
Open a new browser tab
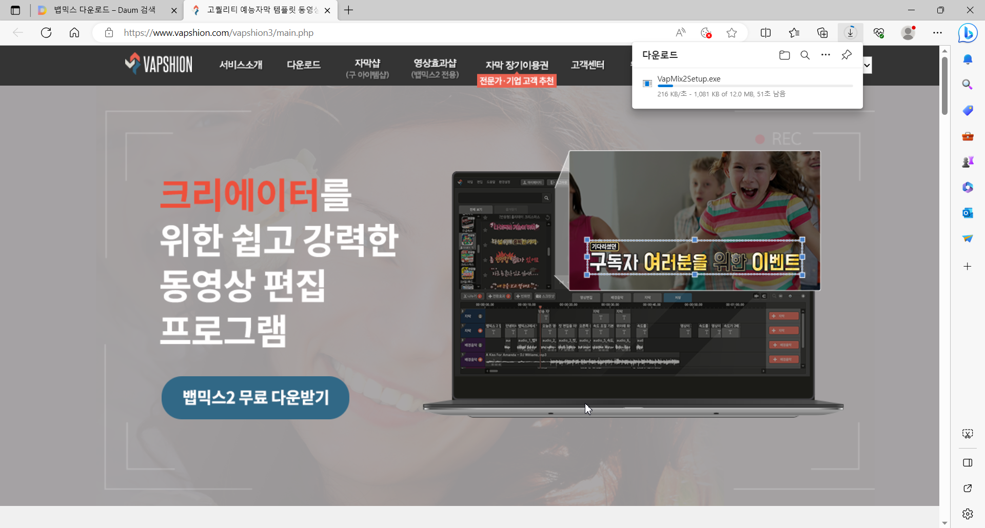(348, 10)
